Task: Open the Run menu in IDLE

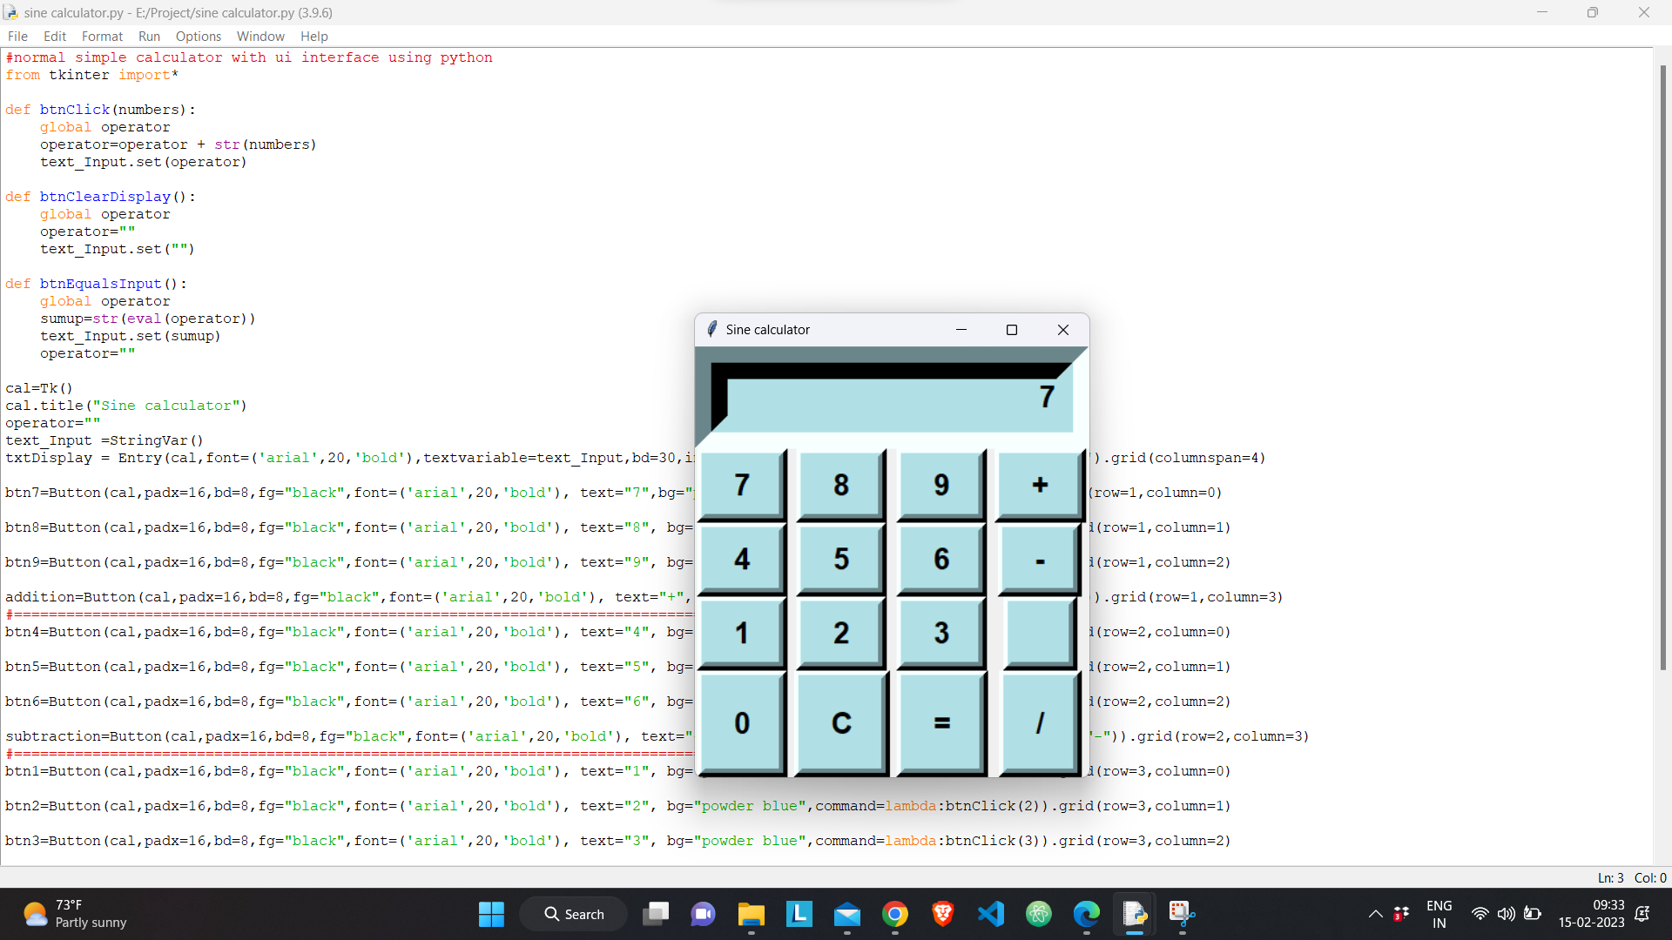Action: (149, 36)
